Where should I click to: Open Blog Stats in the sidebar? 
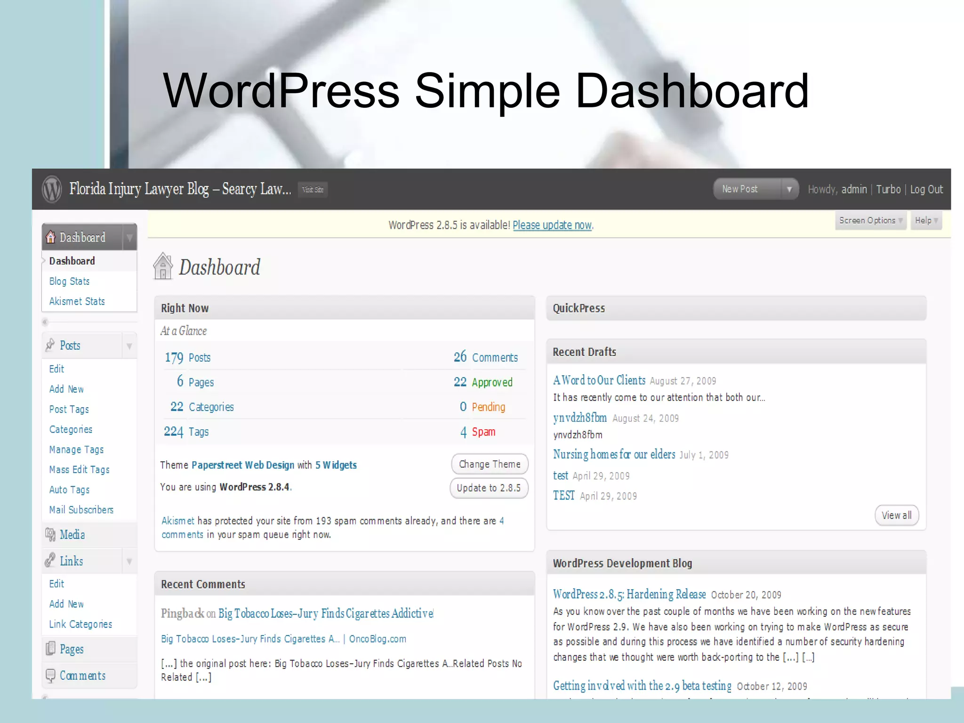click(x=69, y=281)
